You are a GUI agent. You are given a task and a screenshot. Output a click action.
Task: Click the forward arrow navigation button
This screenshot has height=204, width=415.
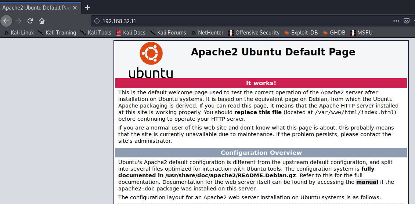18,21
